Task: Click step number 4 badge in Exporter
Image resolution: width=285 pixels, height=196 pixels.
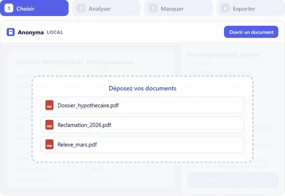Action: pyautogui.click(x=225, y=9)
